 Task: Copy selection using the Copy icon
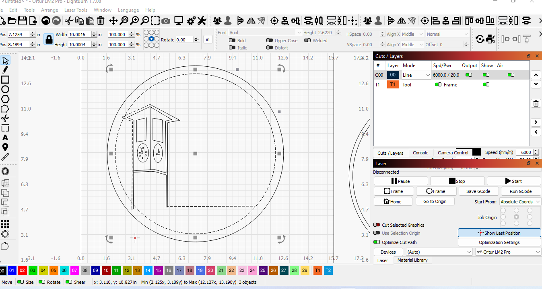point(80,20)
